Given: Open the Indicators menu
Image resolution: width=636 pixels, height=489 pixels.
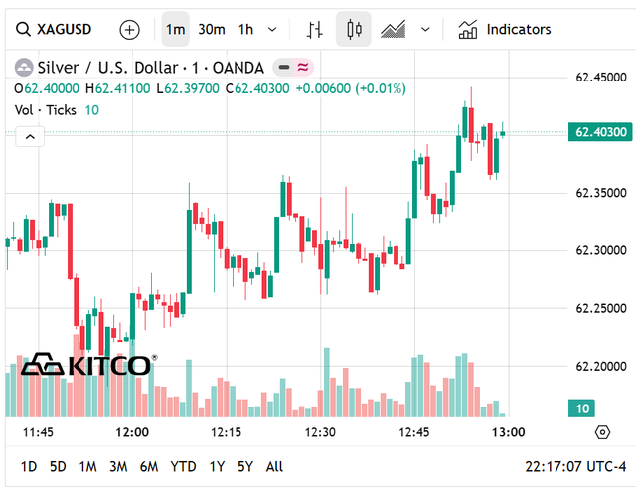Looking at the screenshot, I should pyautogui.click(x=505, y=29).
